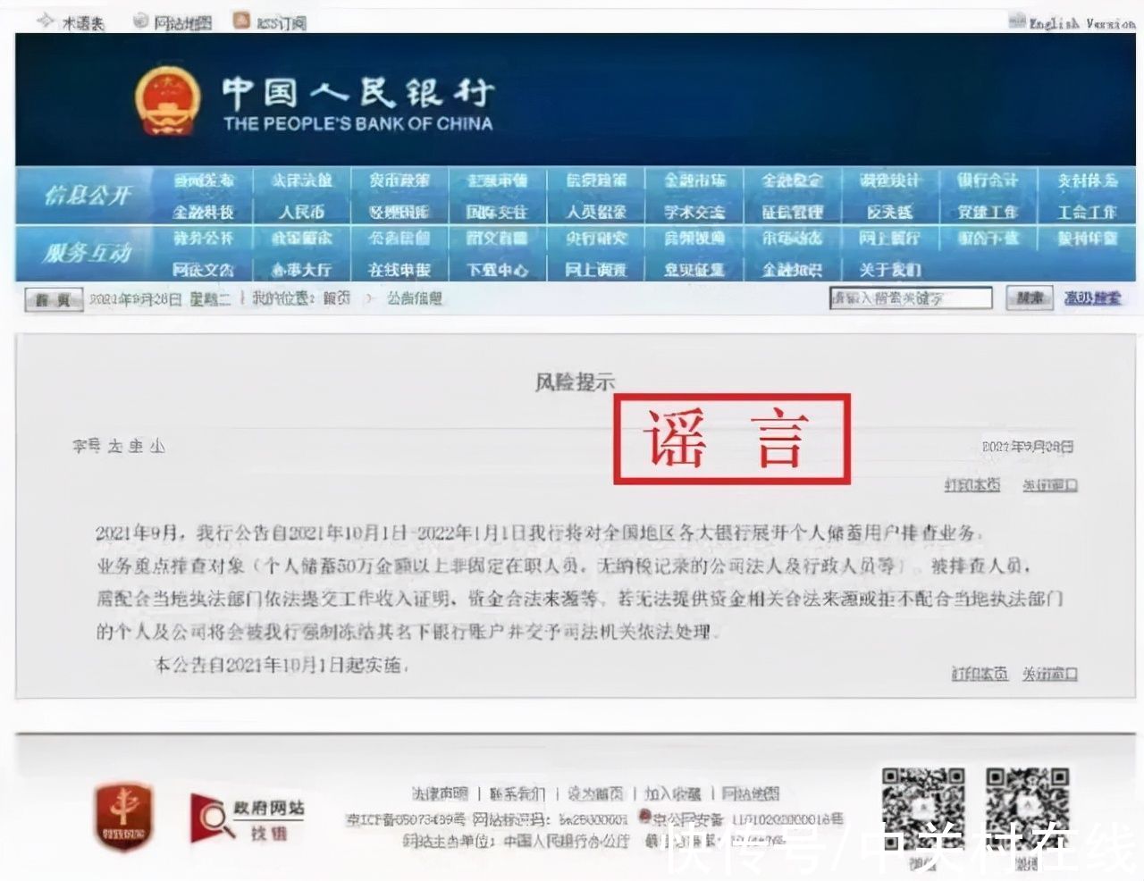Open 党建工作 section

tap(988, 213)
